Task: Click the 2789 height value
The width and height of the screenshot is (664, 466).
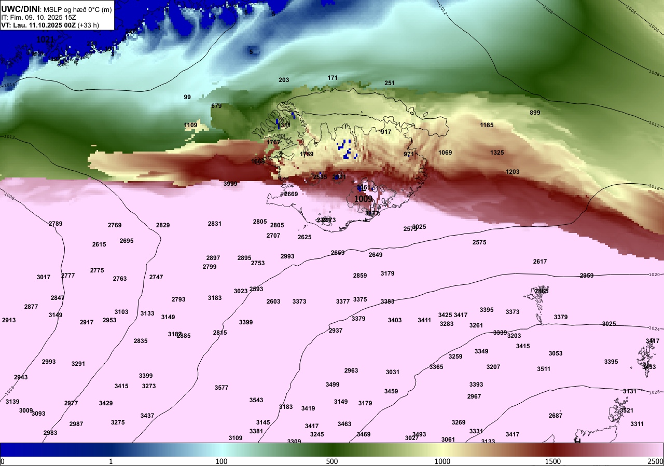Action: 56,224
